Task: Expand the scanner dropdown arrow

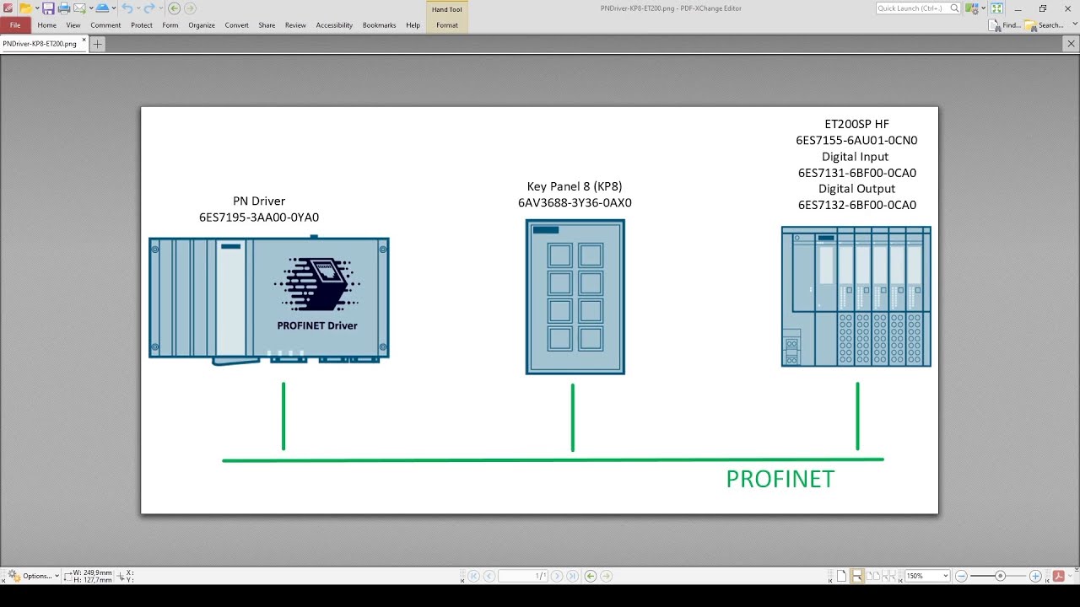Action: (114, 8)
